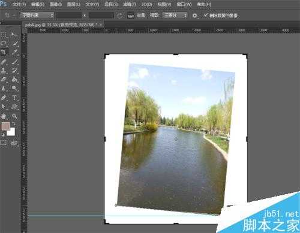The width and height of the screenshot is (300, 233).
Task: Open the overlay view 三等分 dropdown
Action: (x=175, y=16)
